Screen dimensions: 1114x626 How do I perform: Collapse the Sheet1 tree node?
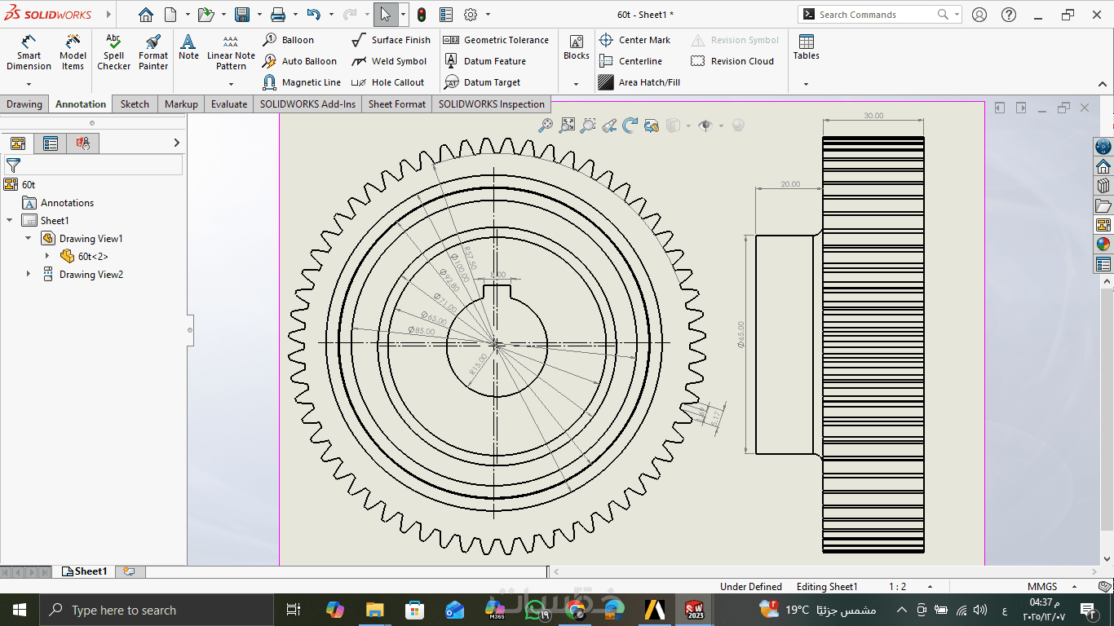pyautogui.click(x=10, y=221)
